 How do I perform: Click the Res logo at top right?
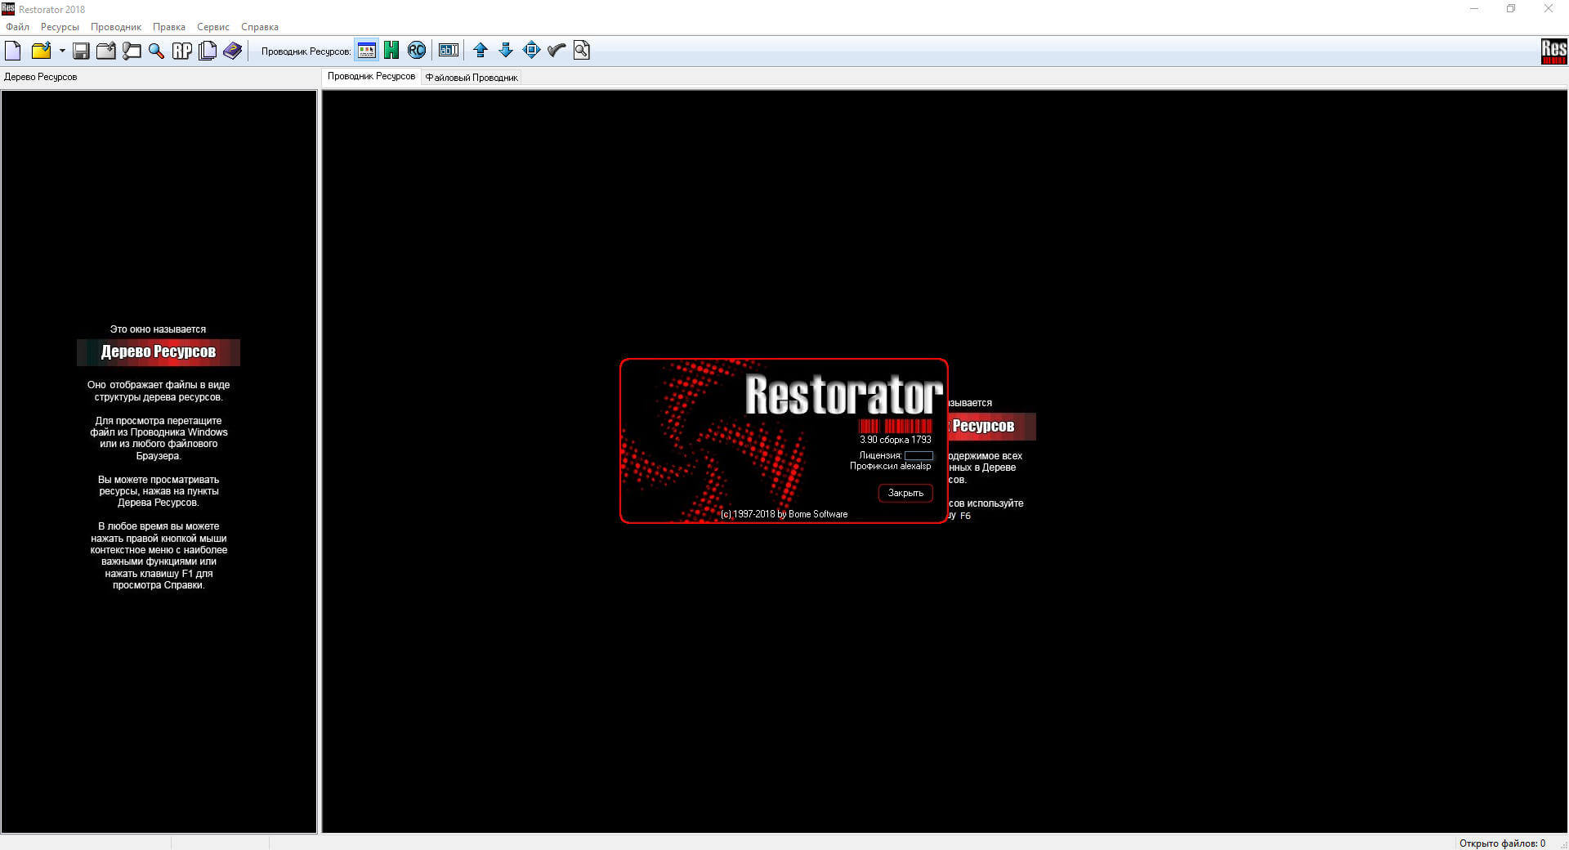coord(1553,51)
